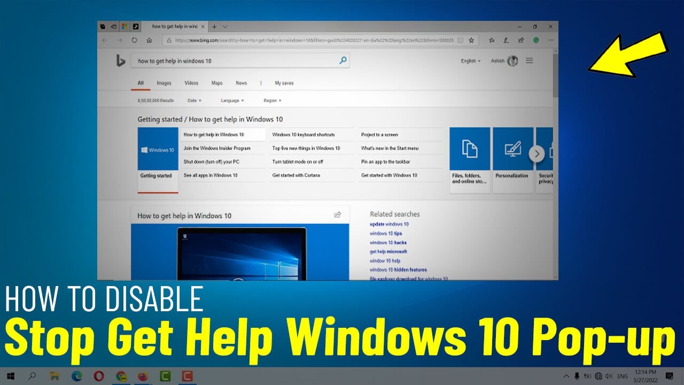
Task: Advance the tiles carousel with the right arrow
Action: pyautogui.click(x=538, y=153)
